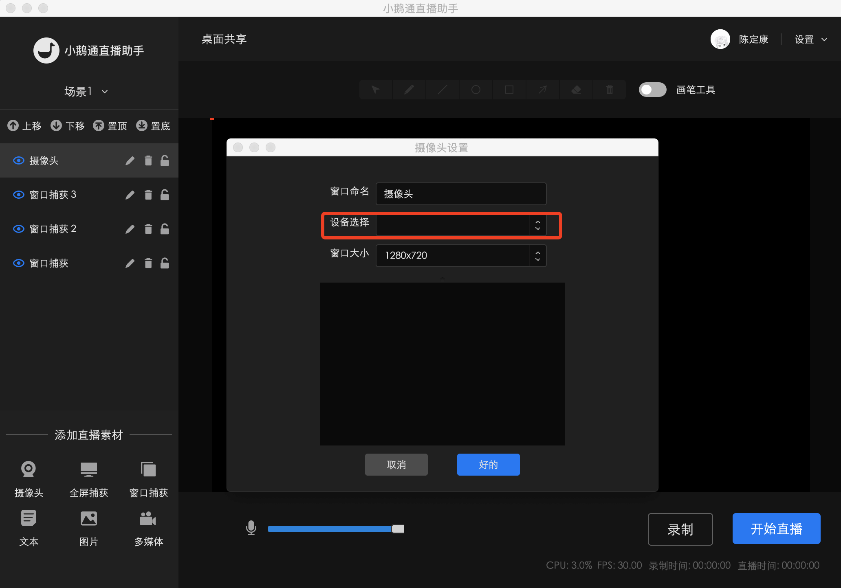Enable the 画笔工具 brush tool switch
Viewport: 841px width, 588px height.
(652, 90)
